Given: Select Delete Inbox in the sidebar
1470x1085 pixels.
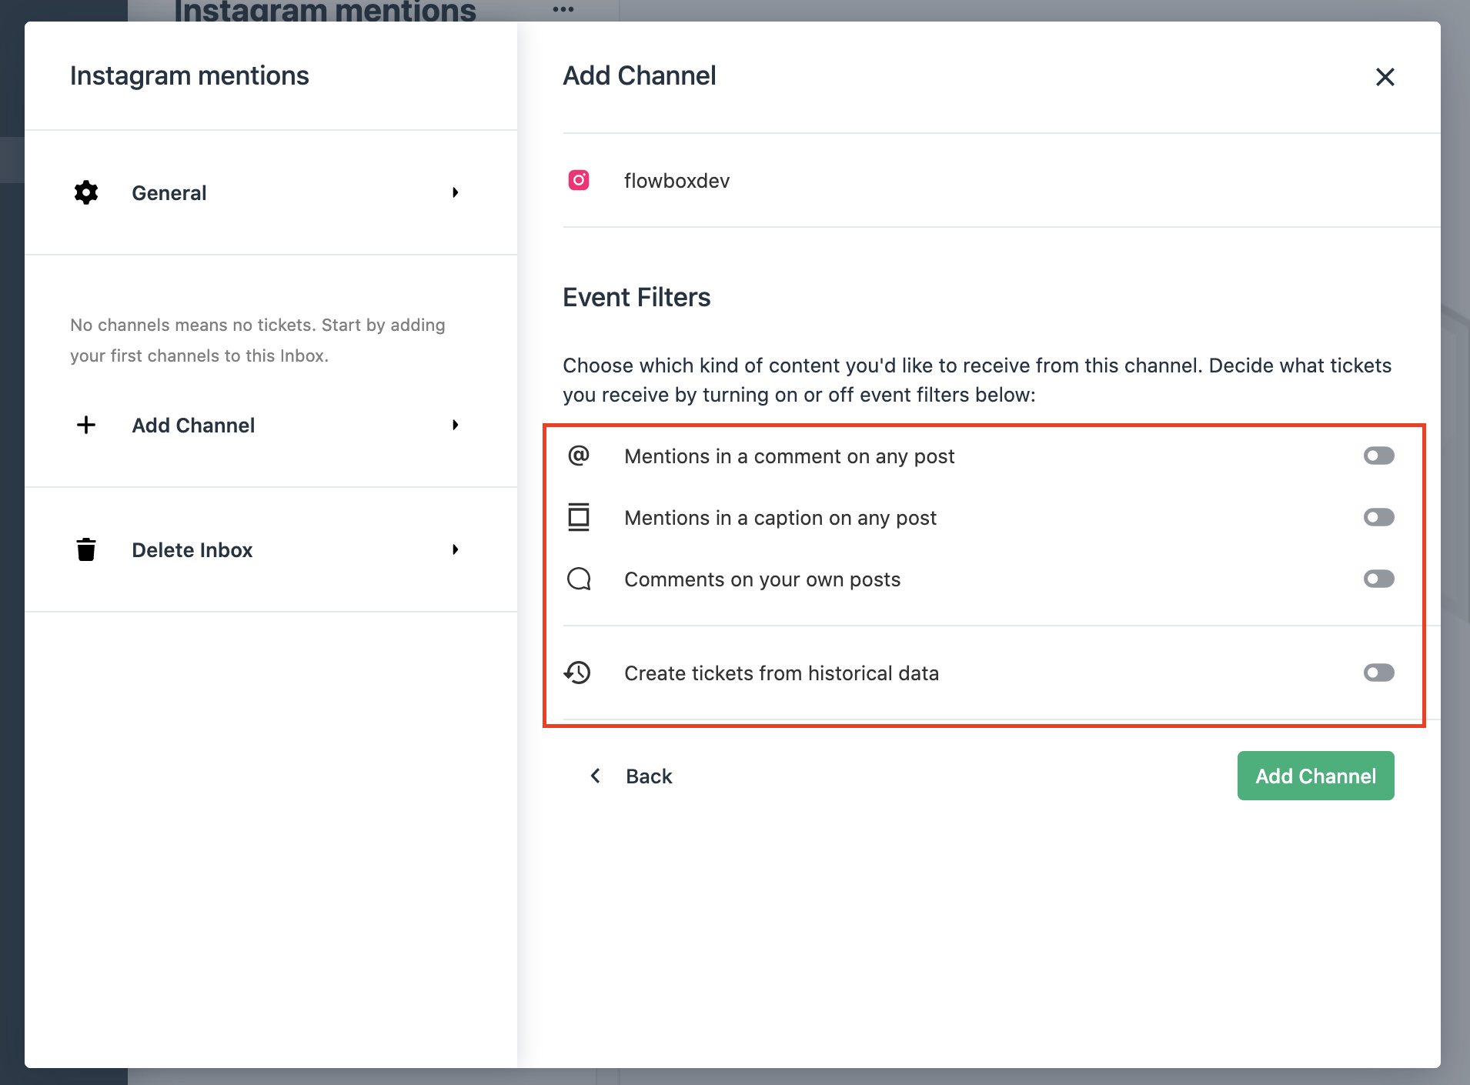Looking at the screenshot, I should [192, 549].
